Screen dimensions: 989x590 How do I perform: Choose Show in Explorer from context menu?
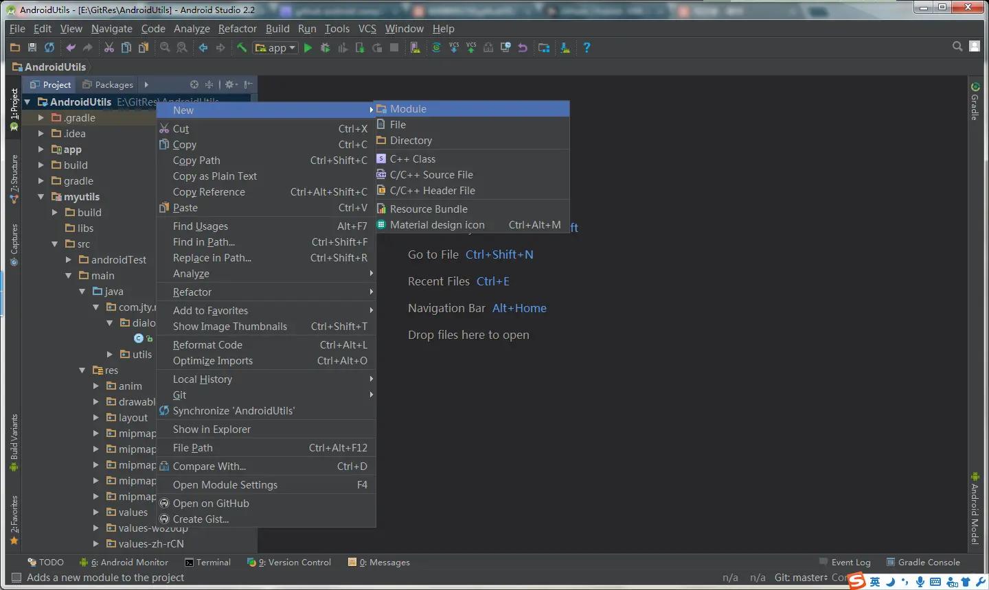[x=266, y=429]
